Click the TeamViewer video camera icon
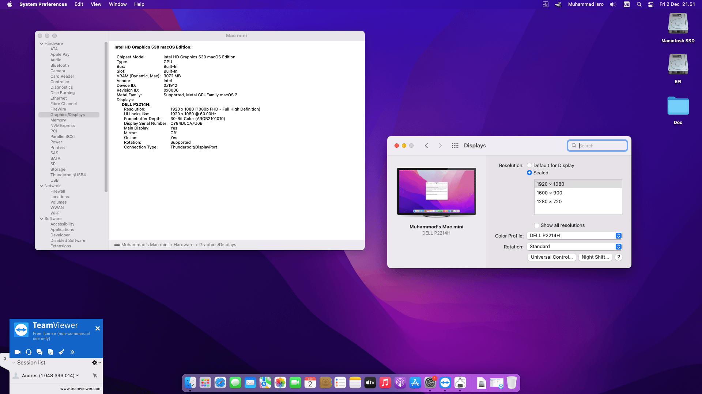702x394 pixels. tap(17, 352)
